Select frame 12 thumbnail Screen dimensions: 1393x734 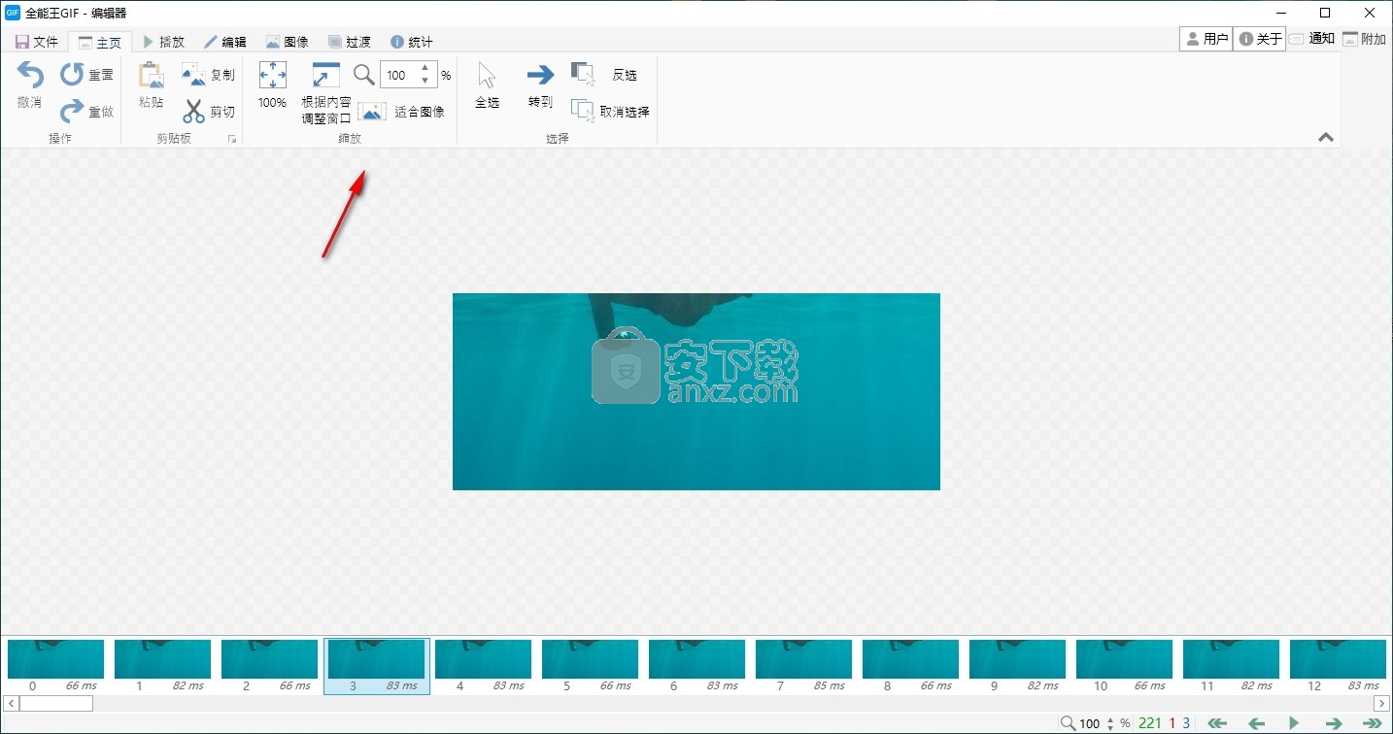point(1338,666)
